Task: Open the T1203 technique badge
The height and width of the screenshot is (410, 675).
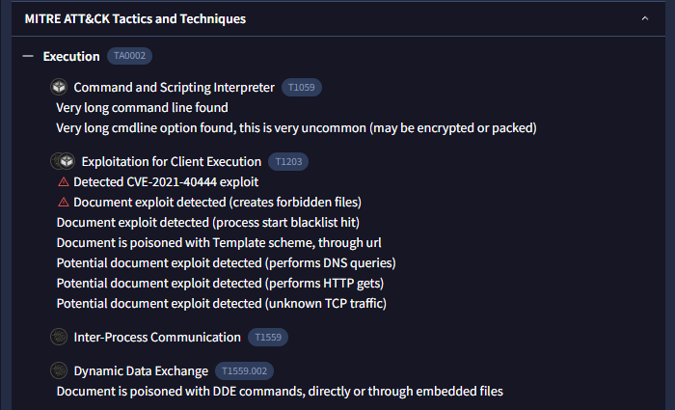Action: pos(288,161)
